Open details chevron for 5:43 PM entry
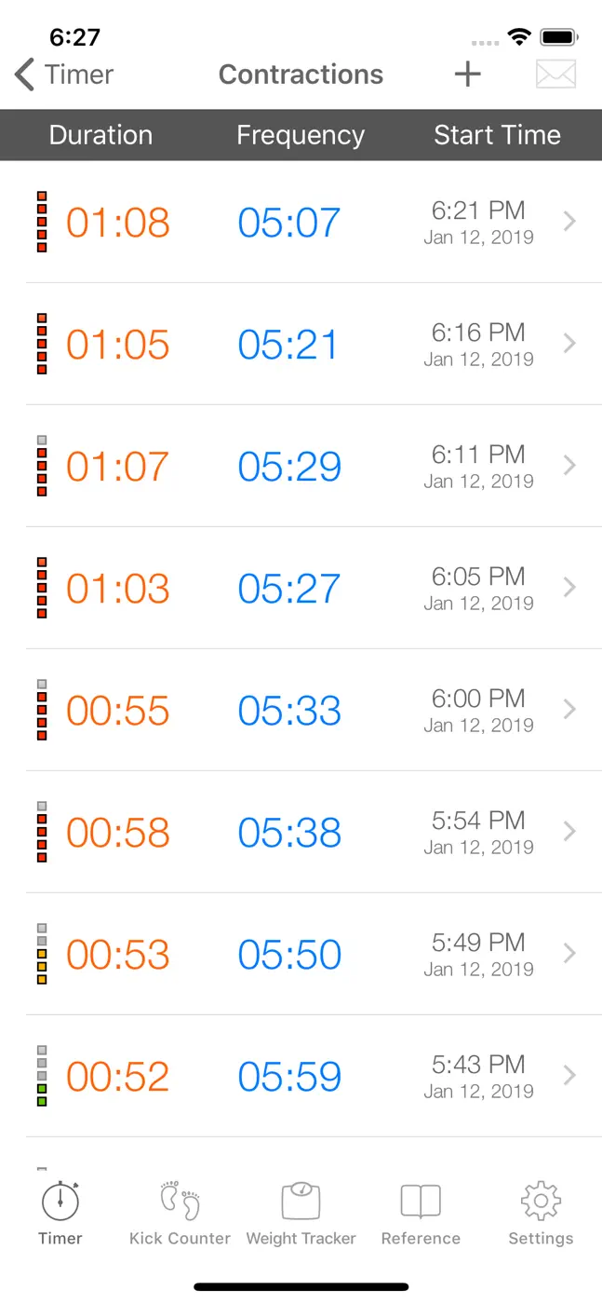 point(569,1076)
